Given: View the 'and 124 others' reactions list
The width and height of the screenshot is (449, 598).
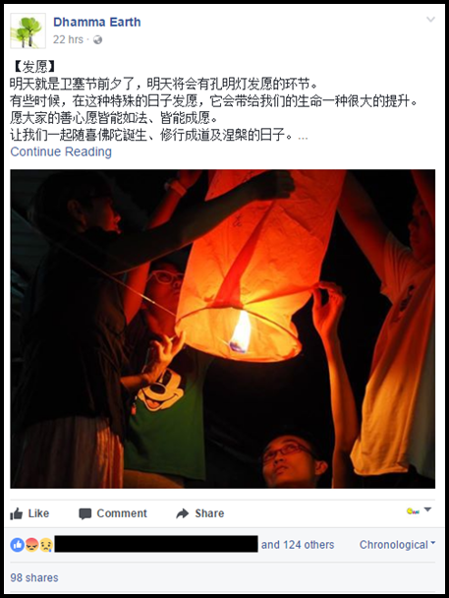Looking at the screenshot, I should click(298, 545).
